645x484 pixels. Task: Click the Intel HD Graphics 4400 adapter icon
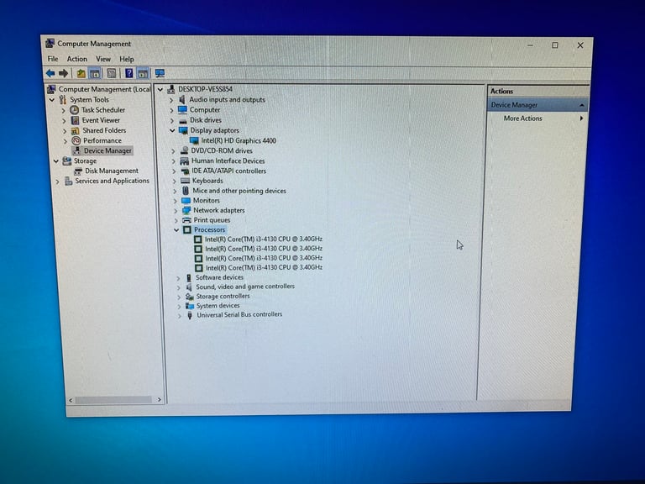194,141
